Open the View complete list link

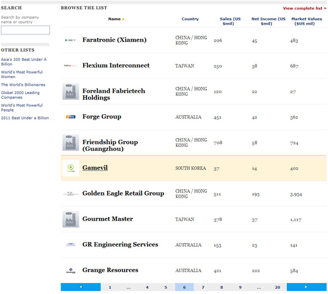tap(303, 8)
